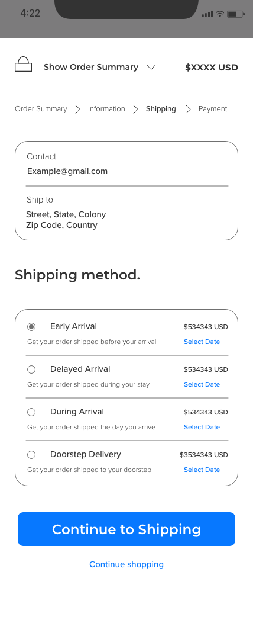Expand the Show Order Summary chevron
The height and width of the screenshot is (617, 253).
[x=151, y=68]
